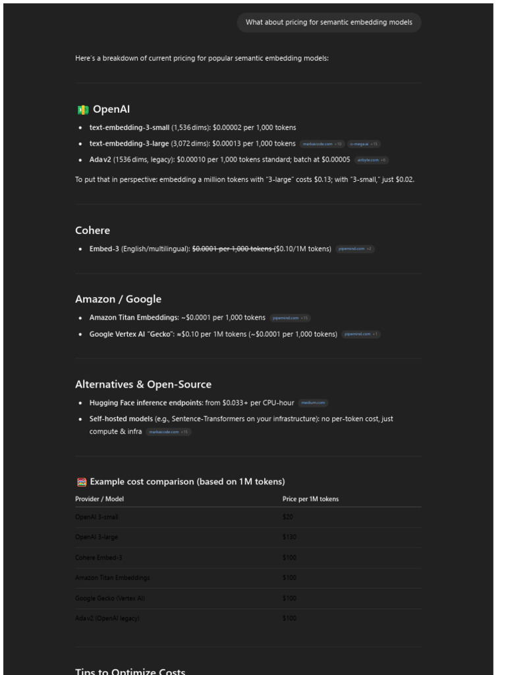Click the OpenAI section heading
This screenshot has width=506, height=675.
tap(111, 109)
